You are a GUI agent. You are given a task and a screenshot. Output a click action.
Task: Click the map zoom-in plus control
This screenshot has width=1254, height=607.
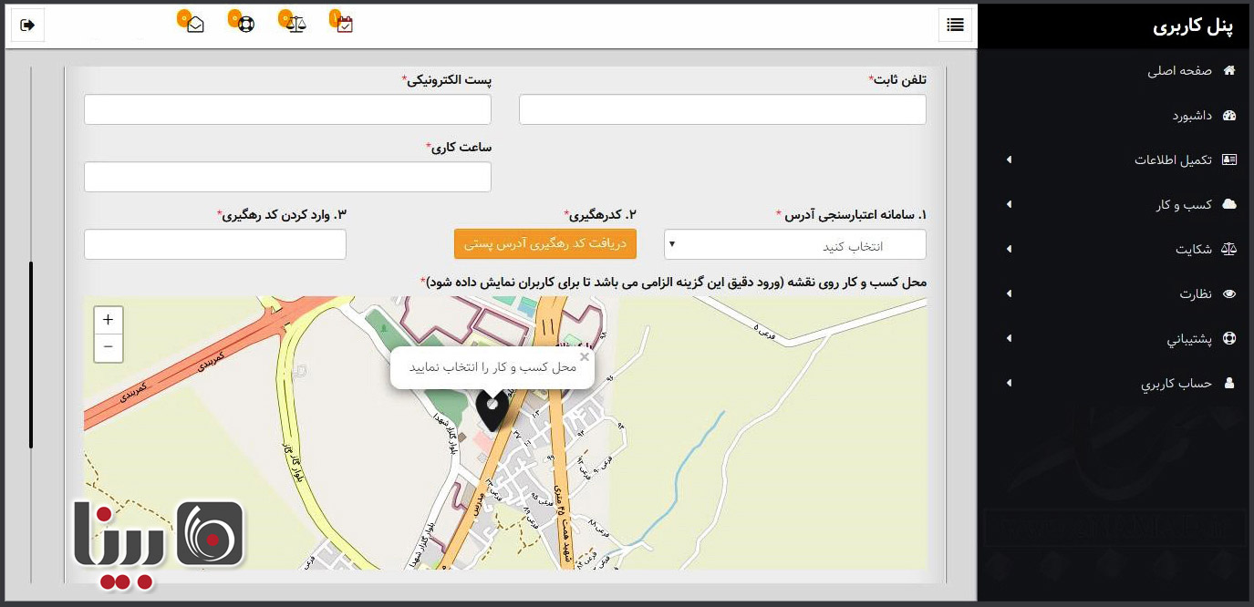click(108, 320)
